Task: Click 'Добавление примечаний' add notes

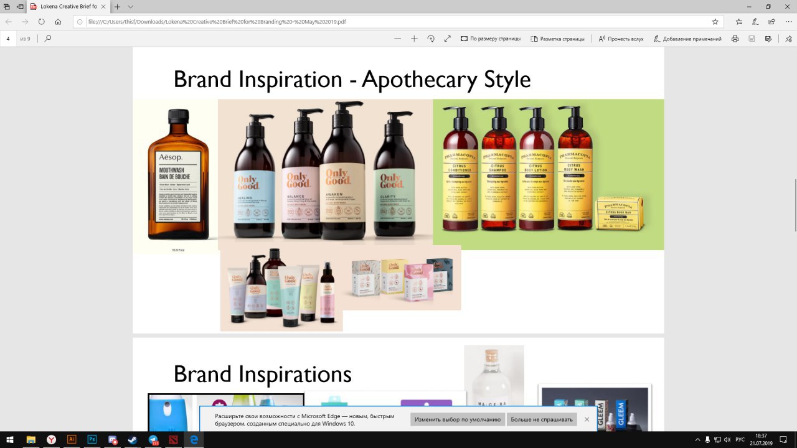Action: [687, 39]
